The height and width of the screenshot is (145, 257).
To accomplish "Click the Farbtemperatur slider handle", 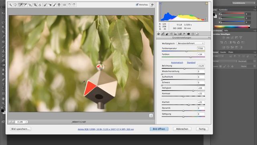I will click(x=186, y=51).
